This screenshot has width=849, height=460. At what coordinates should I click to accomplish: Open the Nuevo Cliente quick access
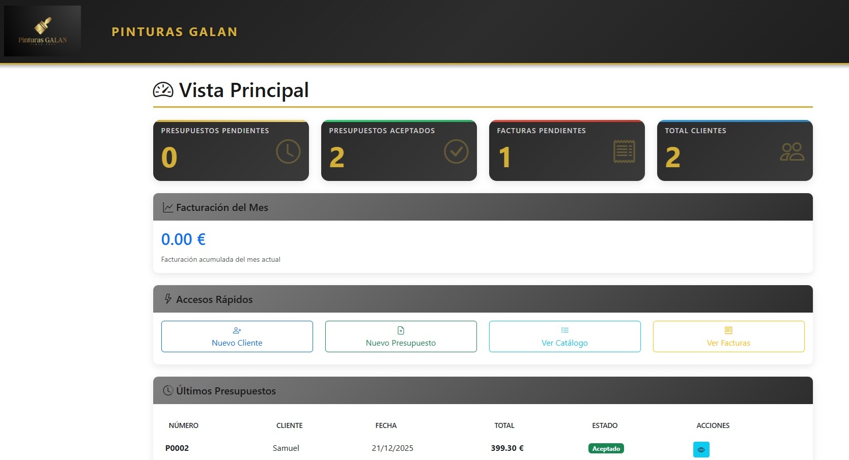237,336
